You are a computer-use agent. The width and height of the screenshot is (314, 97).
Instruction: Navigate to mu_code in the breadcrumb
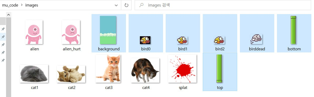(10, 5)
